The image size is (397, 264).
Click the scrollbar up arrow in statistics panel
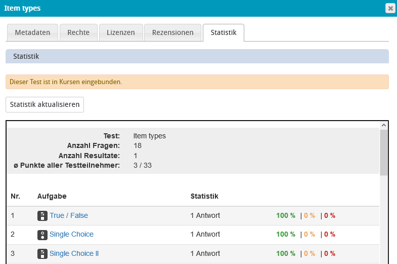[384, 125]
